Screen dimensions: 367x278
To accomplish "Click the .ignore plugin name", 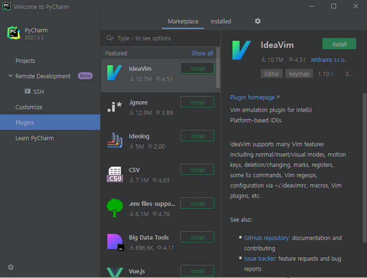I will [x=138, y=103].
